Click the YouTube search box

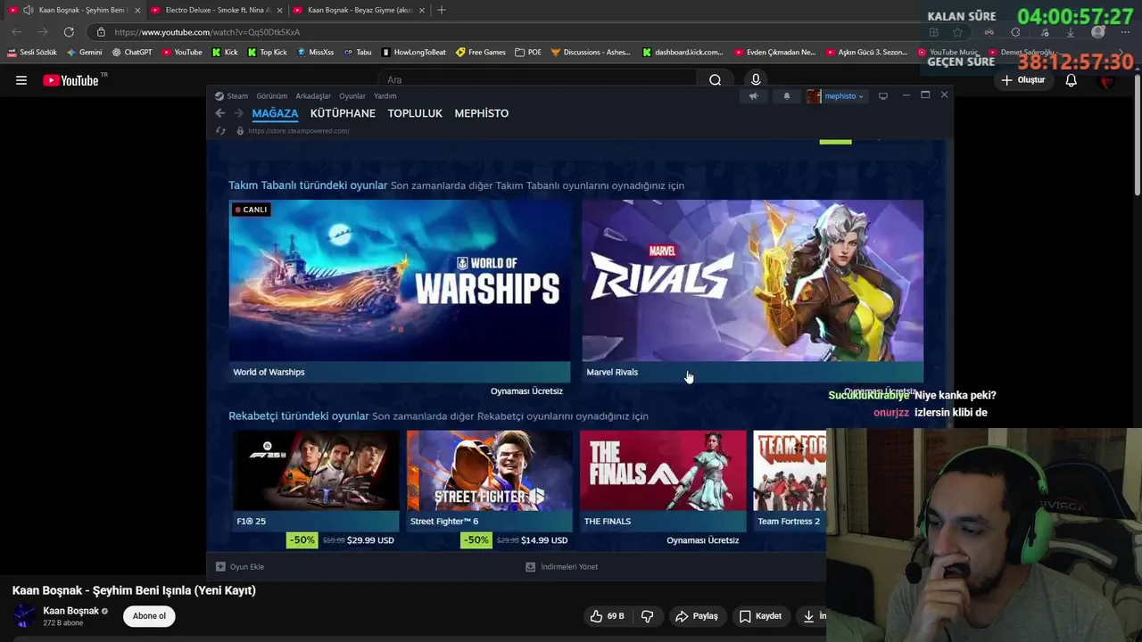tap(539, 80)
